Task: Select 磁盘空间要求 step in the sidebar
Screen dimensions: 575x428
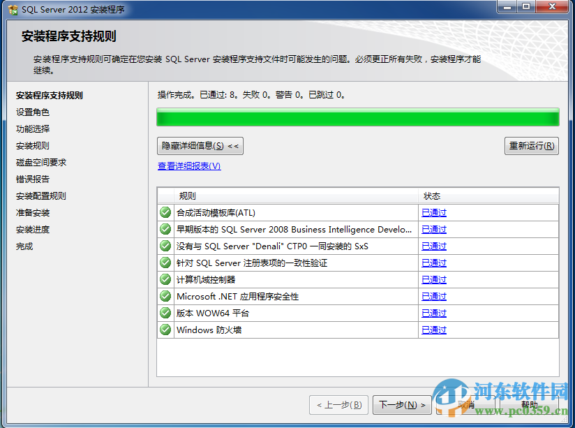Action: tap(40, 163)
